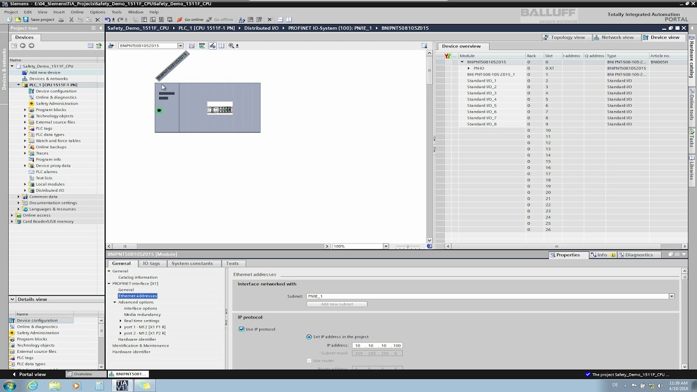Viewport: 697px width, 392px height.
Task: Open the Online menu
Action: [x=77, y=11]
